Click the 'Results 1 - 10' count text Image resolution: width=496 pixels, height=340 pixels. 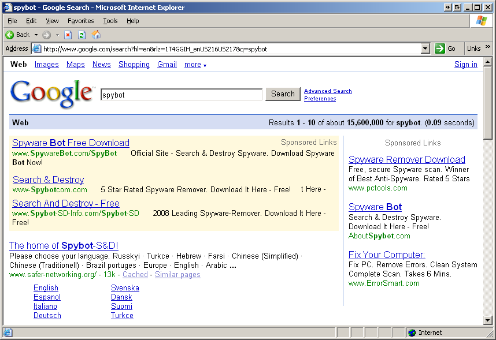pyautogui.click(x=292, y=122)
